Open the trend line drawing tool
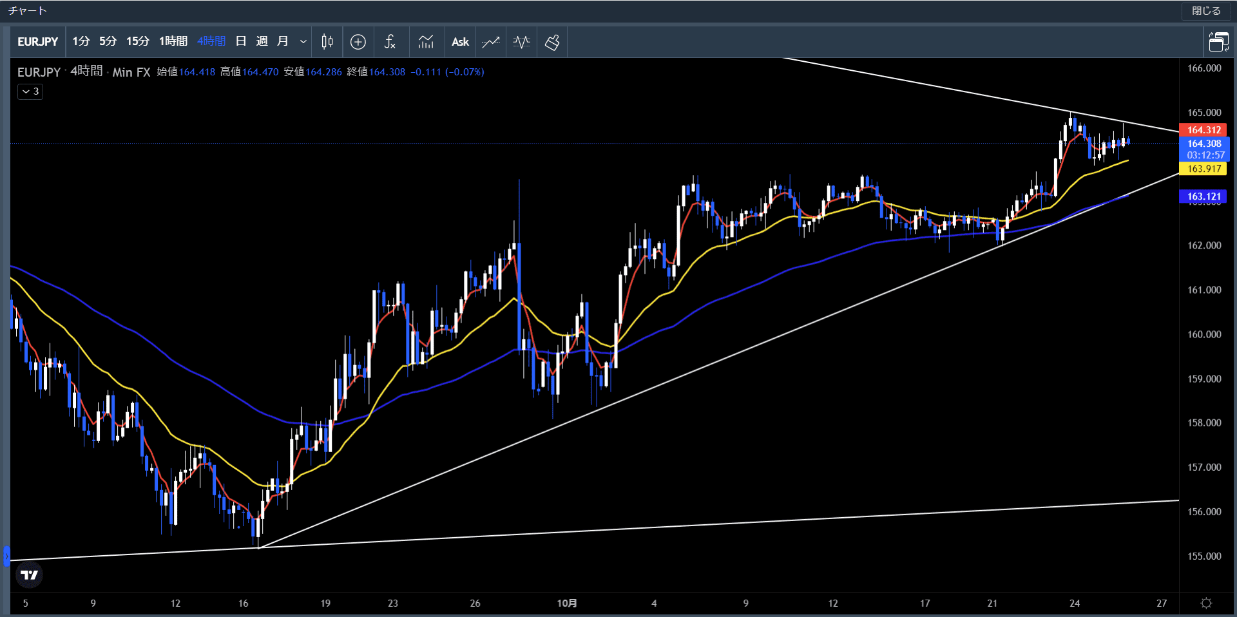The width and height of the screenshot is (1237, 617). (491, 42)
